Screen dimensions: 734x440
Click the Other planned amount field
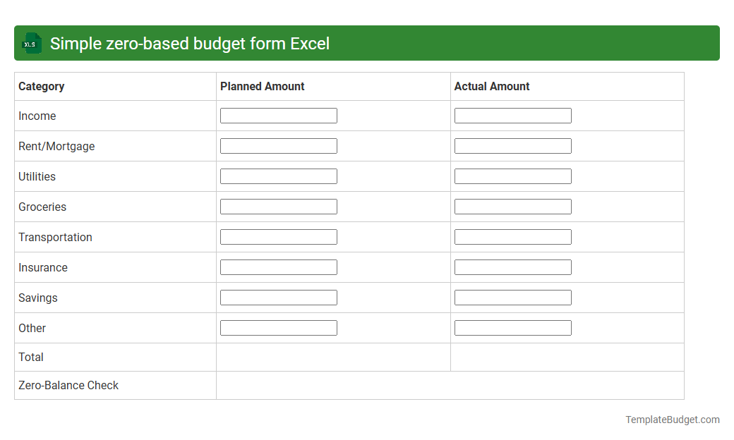[x=278, y=327]
